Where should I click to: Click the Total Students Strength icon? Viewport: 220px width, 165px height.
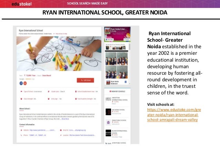click(76, 99)
